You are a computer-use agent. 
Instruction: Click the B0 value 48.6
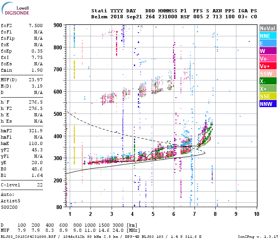point(37,169)
